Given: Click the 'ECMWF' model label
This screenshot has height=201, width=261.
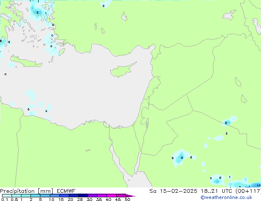Looking at the screenshot, I should tap(66, 191).
